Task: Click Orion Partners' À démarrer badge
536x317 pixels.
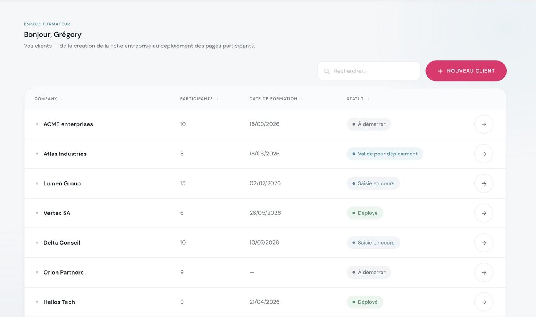Action: [x=369, y=273]
